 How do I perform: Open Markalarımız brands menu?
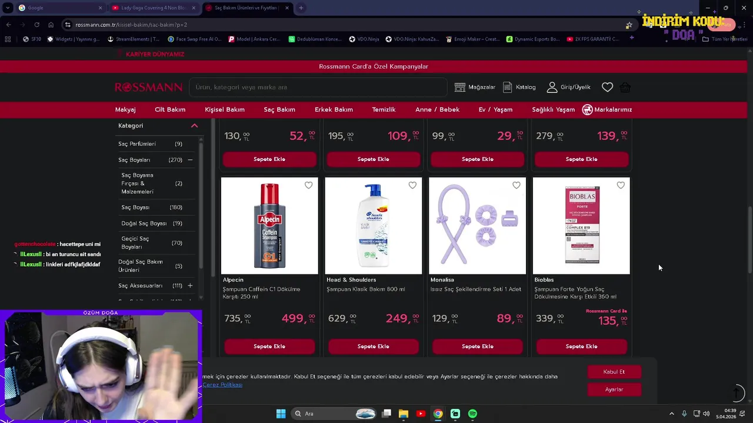[607, 109]
